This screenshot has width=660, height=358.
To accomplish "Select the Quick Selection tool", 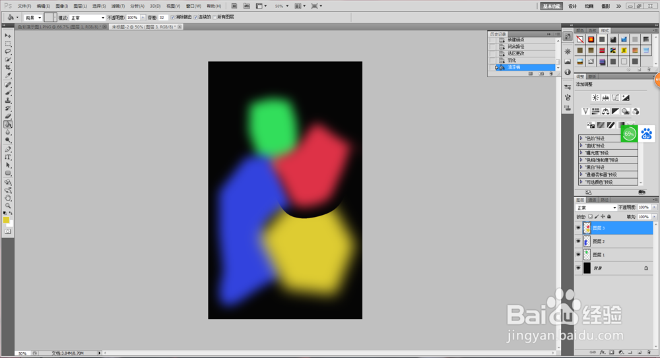I will (x=7, y=60).
